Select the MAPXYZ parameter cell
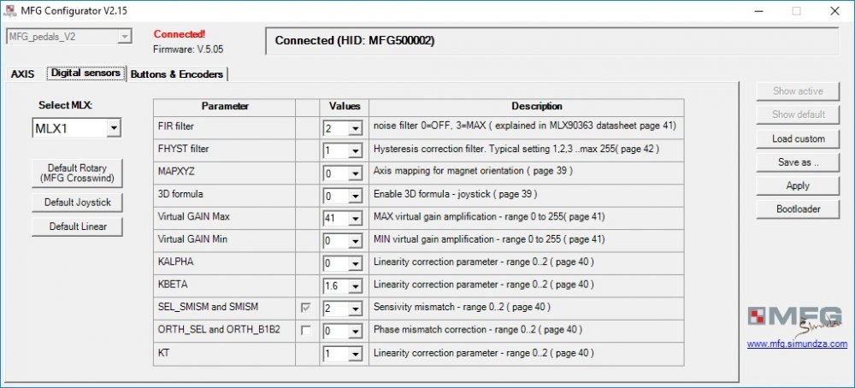The height and width of the screenshot is (388, 855). click(225, 172)
